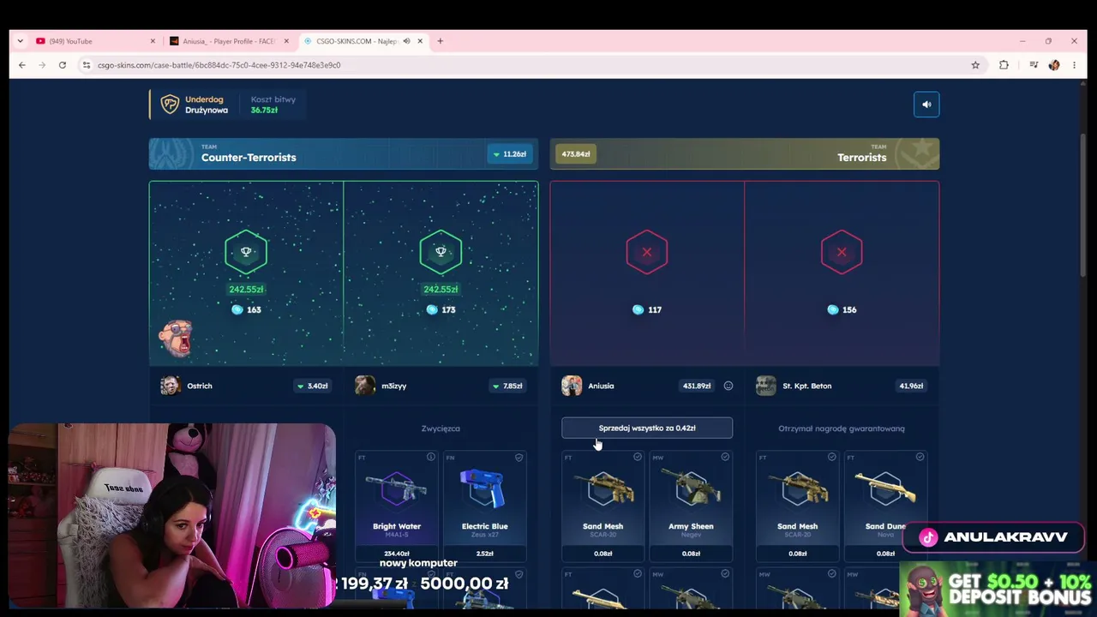Toggle the check mark on Sand Dune card
Image resolution: width=1097 pixels, height=617 pixels.
pyautogui.click(x=920, y=458)
